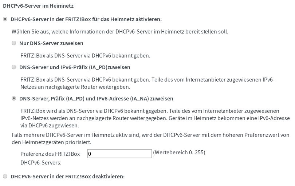The width and height of the screenshot is (295, 186).
Task: Choose 'DNS-Server und IPv6-Präfix (IA_PD)' radio option
Action: (x=14, y=67)
